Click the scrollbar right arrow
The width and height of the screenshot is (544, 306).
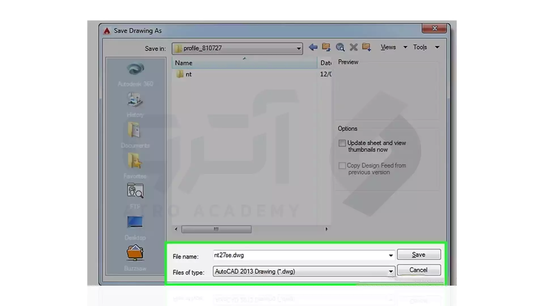pyautogui.click(x=326, y=229)
